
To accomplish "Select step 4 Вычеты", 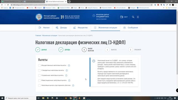I will click(x=111, y=50).
